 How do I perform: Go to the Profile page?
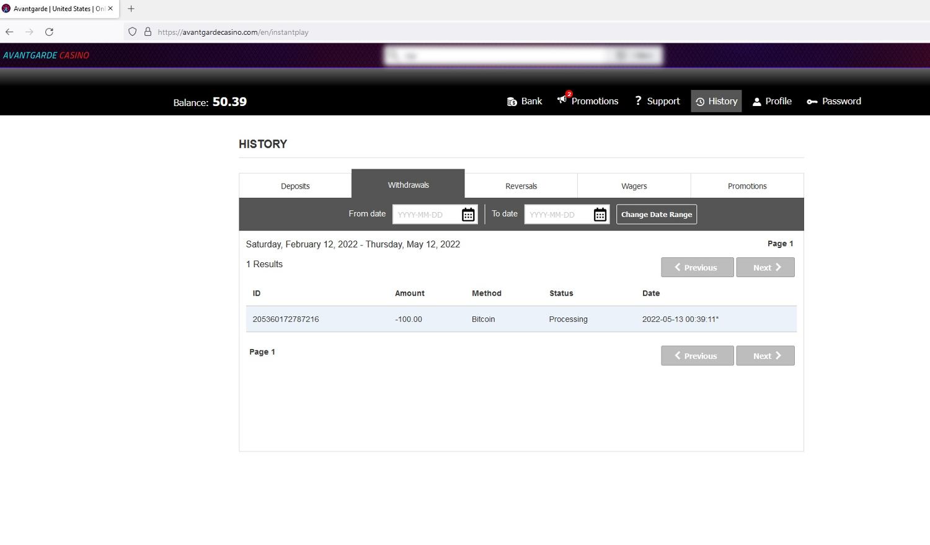click(x=772, y=101)
